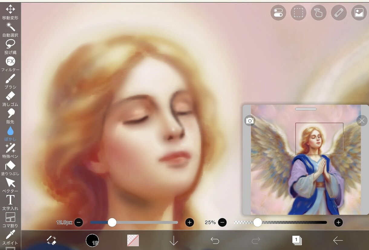Image resolution: width=369 pixels, height=250 pixels.
Task: Select the Special Pen (特殊ペン) tool
Action: pyautogui.click(x=10, y=151)
